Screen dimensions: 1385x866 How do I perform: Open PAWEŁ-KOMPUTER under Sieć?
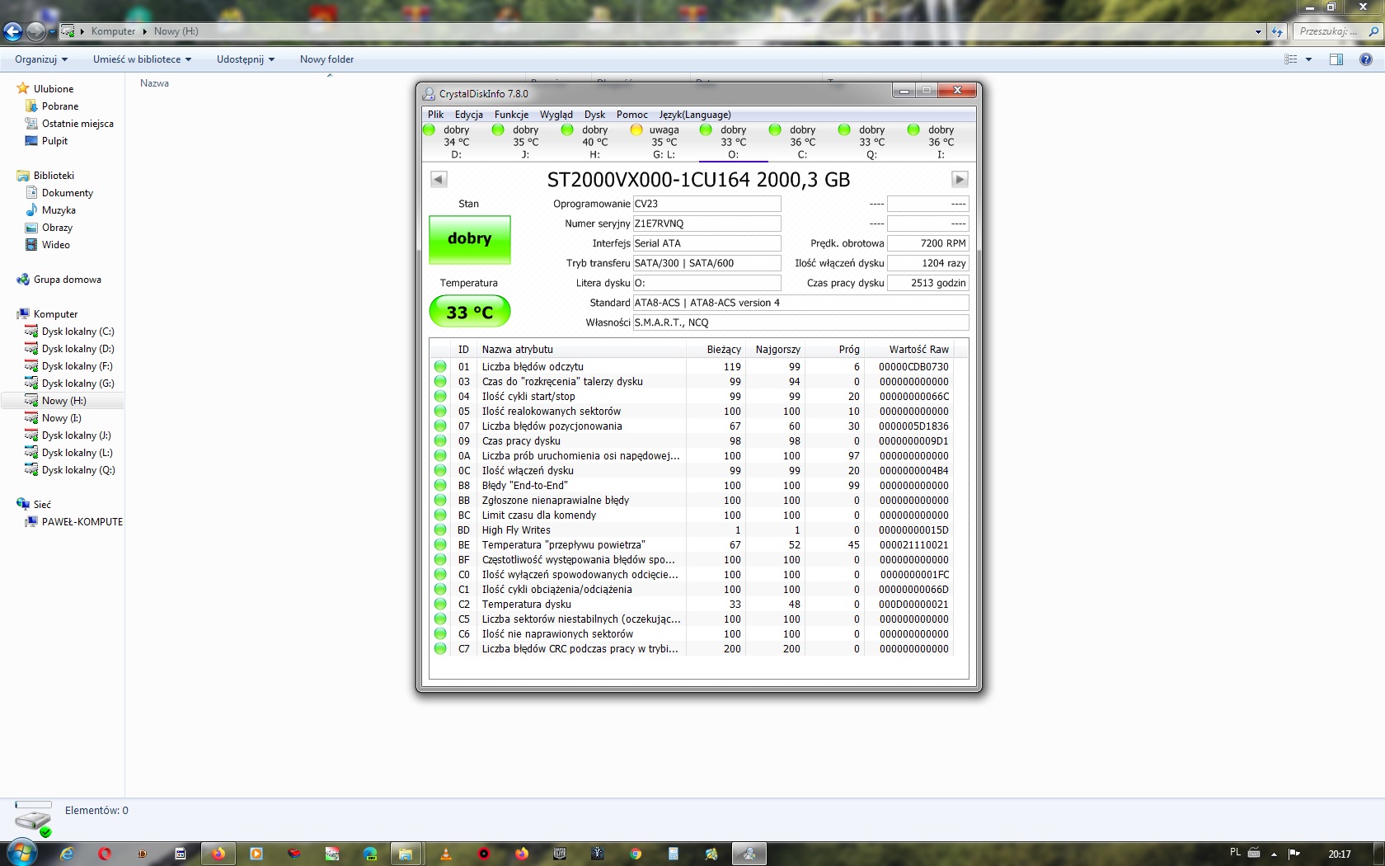(x=82, y=522)
